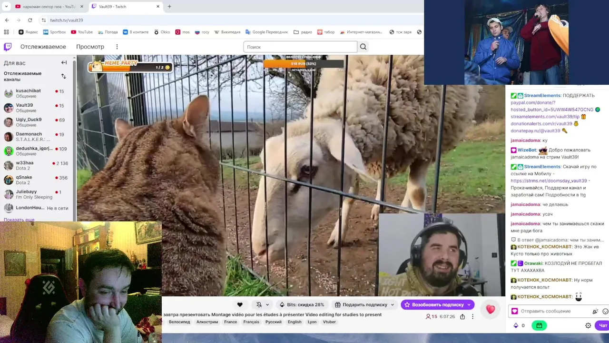The height and width of the screenshot is (343, 609).
Task: Open the donationalerts.com/r/vault39 link
Action: point(541,124)
